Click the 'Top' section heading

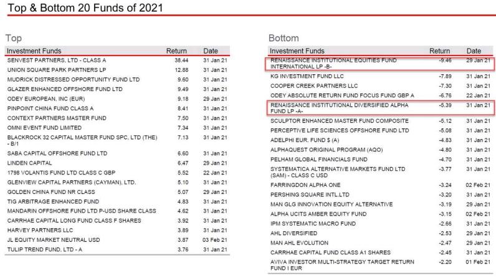click(x=14, y=38)
